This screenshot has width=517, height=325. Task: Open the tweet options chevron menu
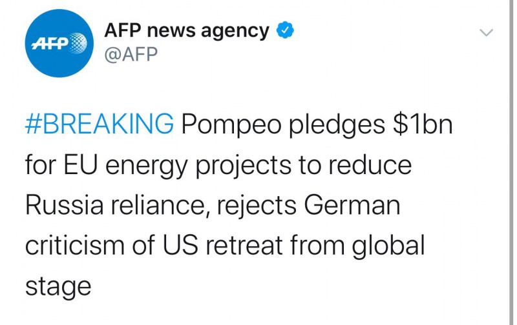point(485,32)
